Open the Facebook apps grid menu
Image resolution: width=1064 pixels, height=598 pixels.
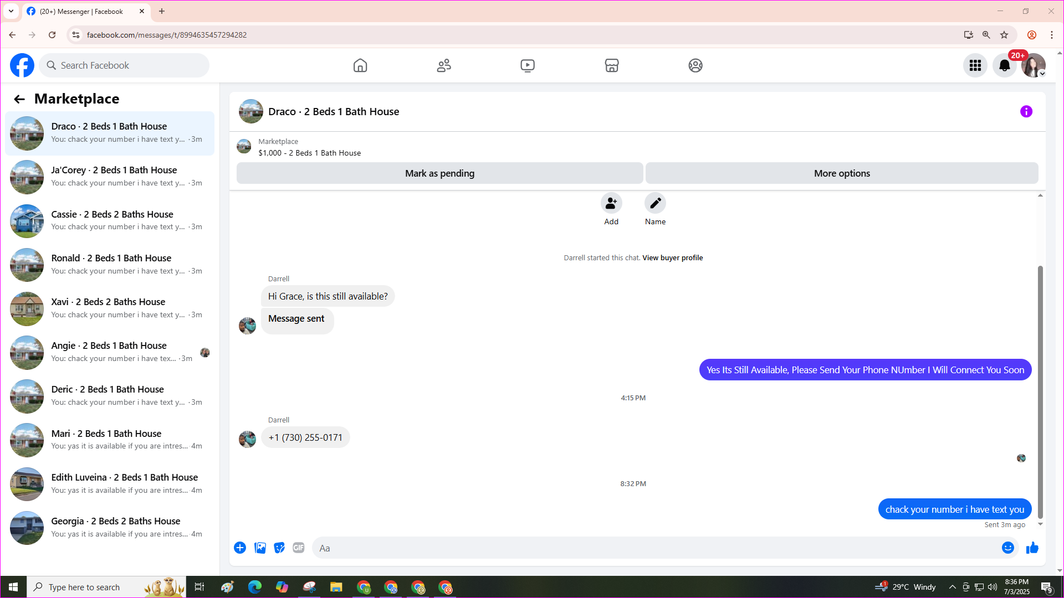tap(975, 65)
